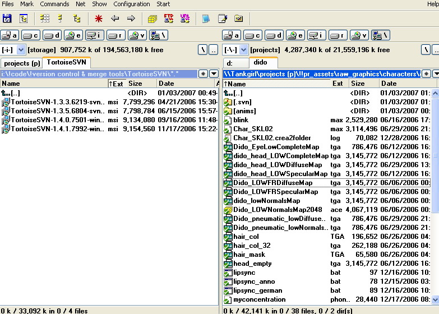This screenshot has height=314, width=439.
Task: Click the left panel path bar
Action: click(99, 74)
